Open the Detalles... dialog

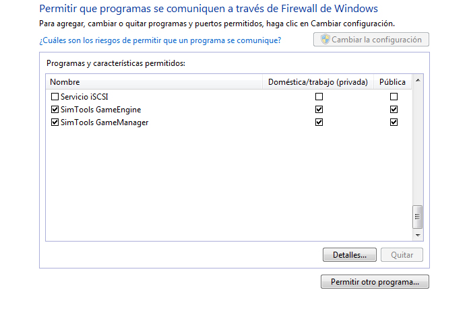coord(350,255)
